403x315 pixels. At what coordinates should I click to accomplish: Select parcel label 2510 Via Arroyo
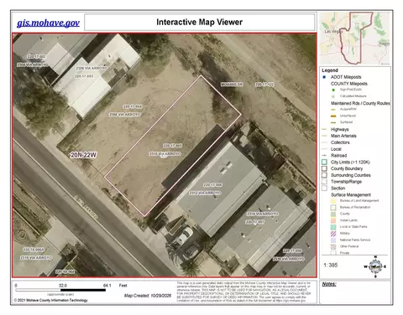click(x=165, y=154)
